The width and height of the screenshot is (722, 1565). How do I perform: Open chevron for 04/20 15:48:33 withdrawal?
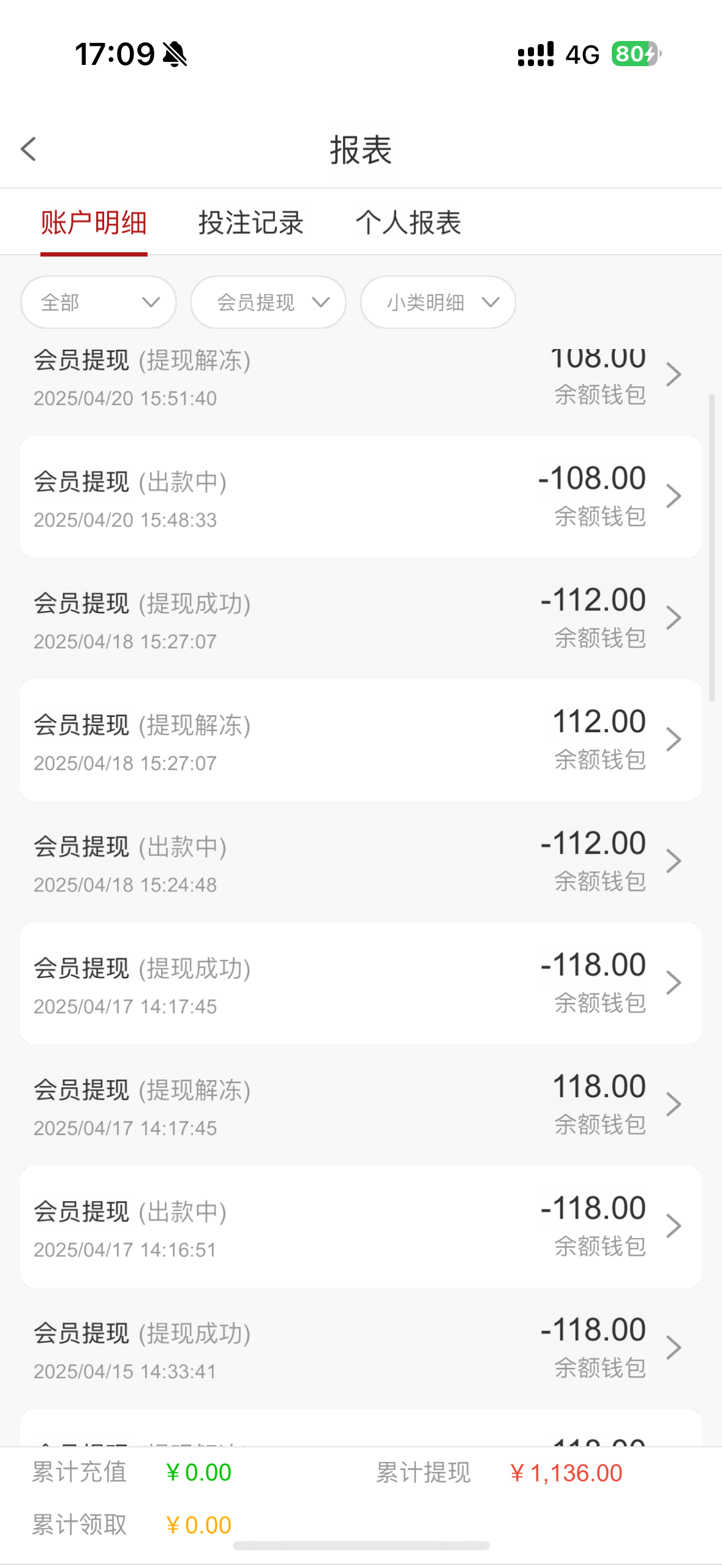[x=673, y=496]
